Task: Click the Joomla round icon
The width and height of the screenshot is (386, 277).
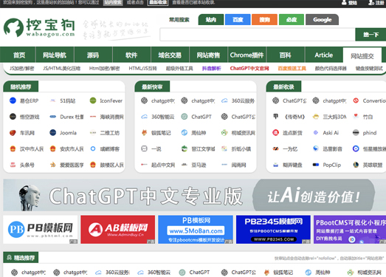Action: pyautogui.click(x=52, y=132)
